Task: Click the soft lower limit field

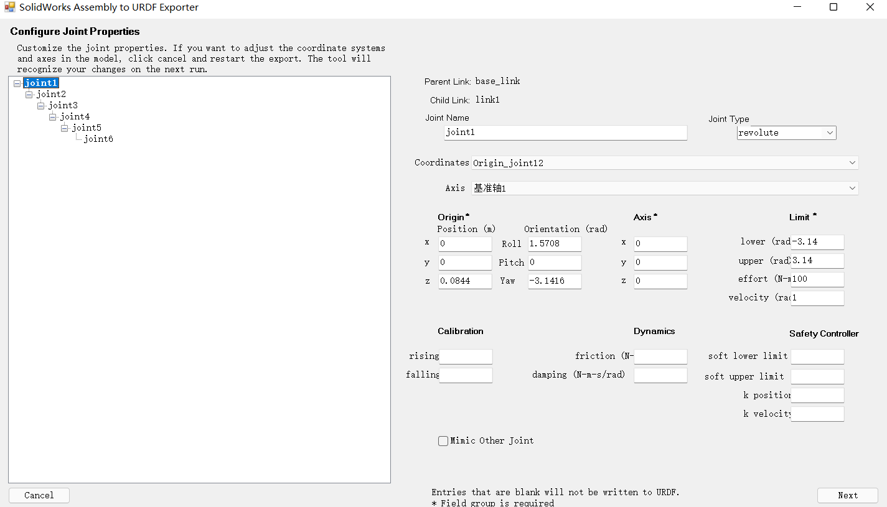Action: (817, 356)
